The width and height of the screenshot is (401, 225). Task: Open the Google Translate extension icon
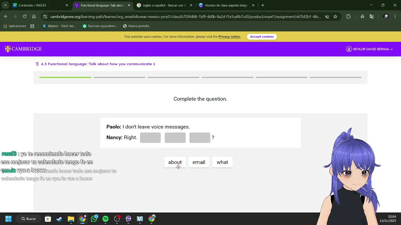coord(372,17)
